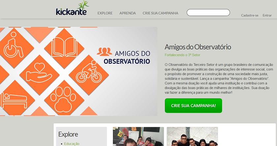Viewport: 277px width, 146px height.
Task: Select CRIE SUA CAMPANHA in top navigation
Action: (x=160, y=13)
